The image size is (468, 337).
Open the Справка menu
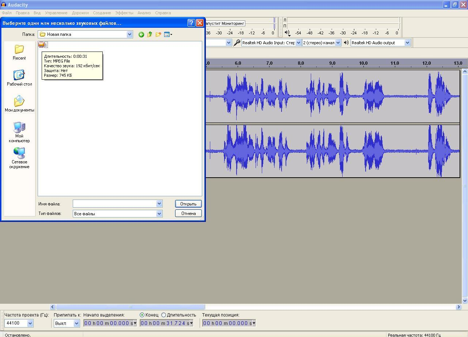pyautogui.click(x=163, y=13)
